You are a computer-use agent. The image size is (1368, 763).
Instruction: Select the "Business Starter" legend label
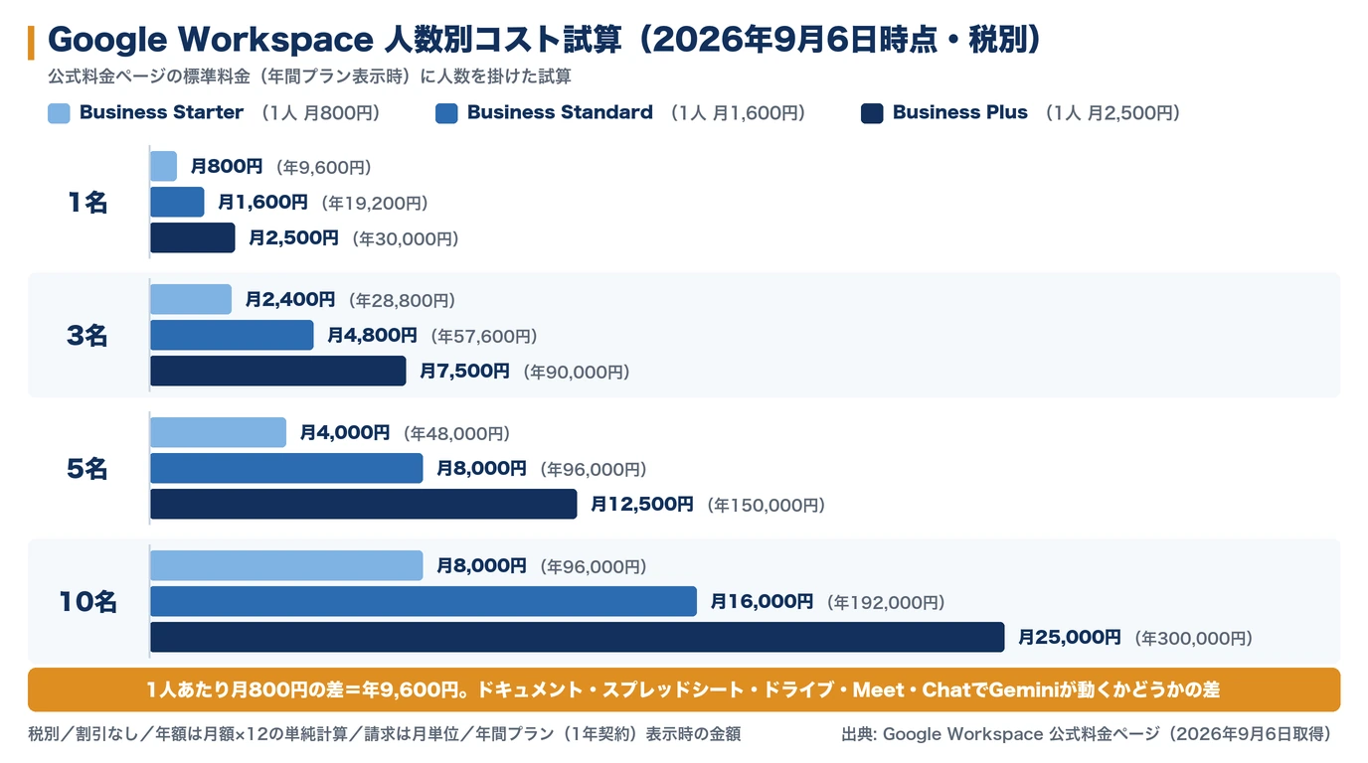tap(161, 113)
